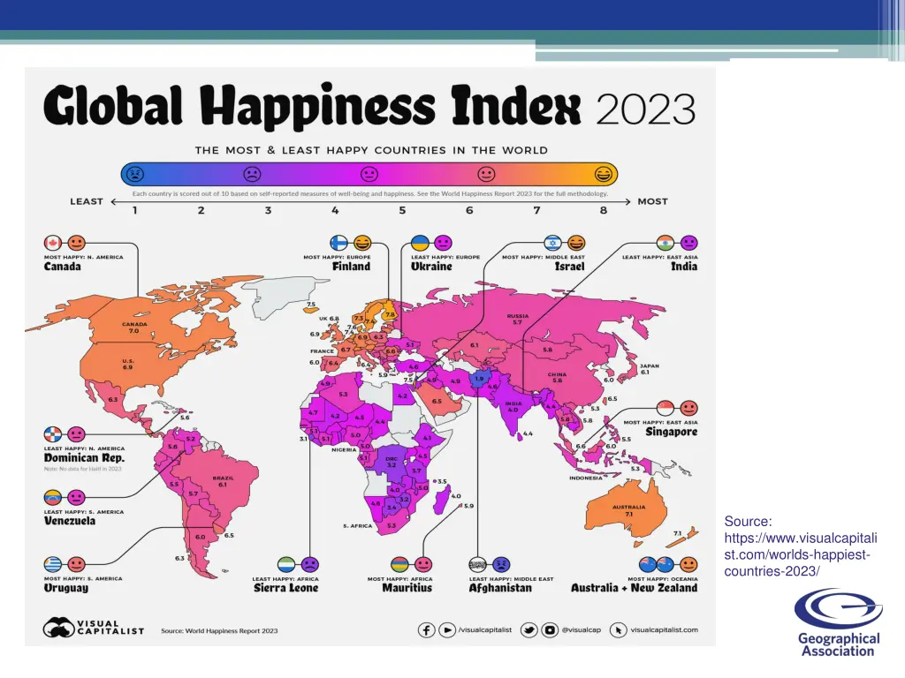Click the Afghanistan label

click(499, 588)
